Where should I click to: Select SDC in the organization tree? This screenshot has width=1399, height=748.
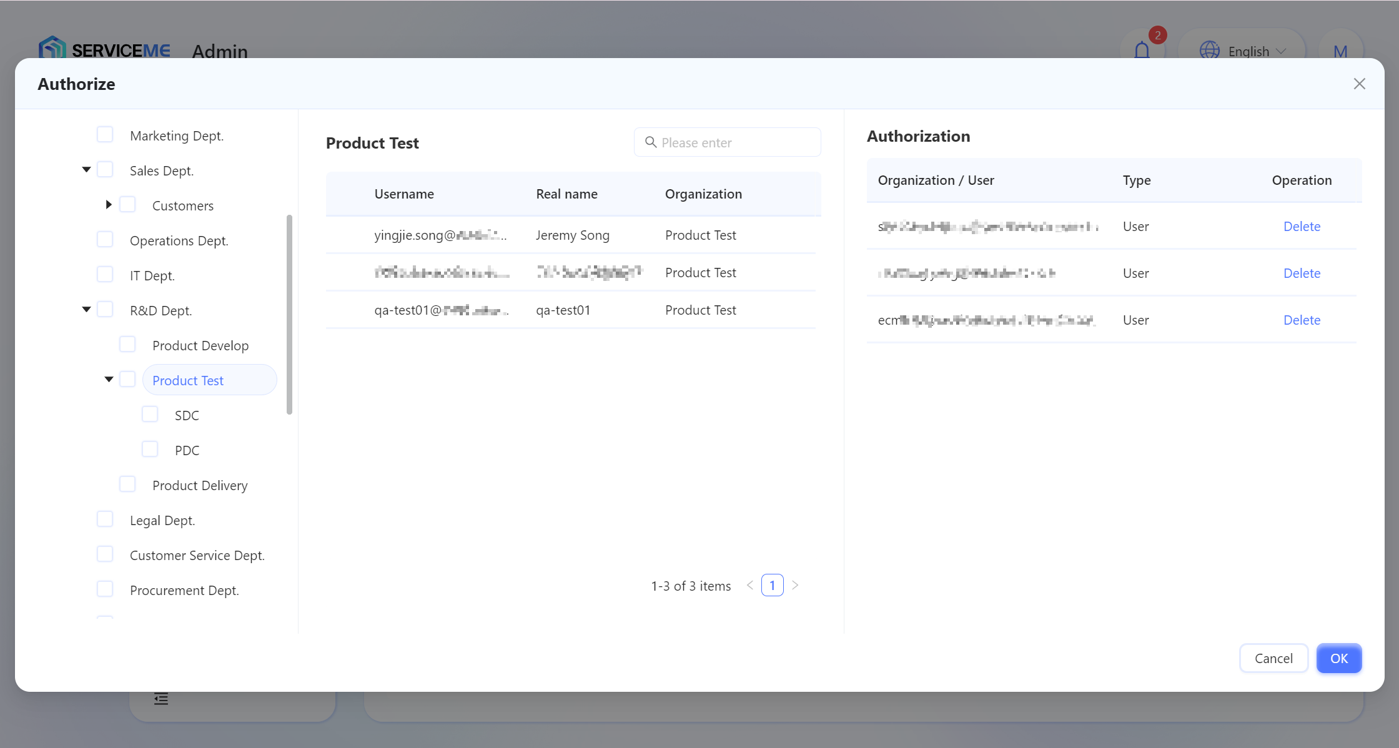coord(187,415)
